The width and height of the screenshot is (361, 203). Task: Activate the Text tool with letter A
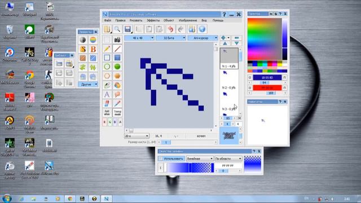point(107,94)
